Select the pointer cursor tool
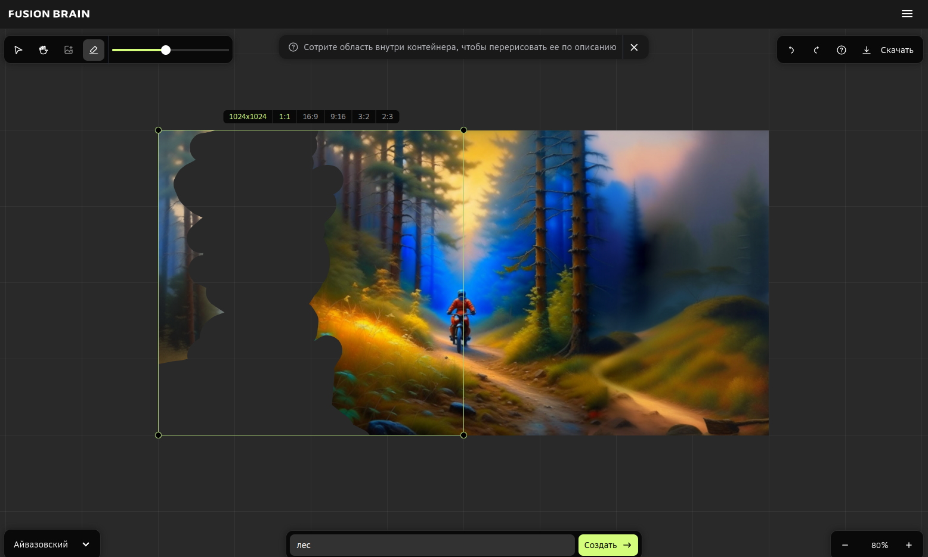Viewport: 928px width, 557px height. [x=18, y=50]
